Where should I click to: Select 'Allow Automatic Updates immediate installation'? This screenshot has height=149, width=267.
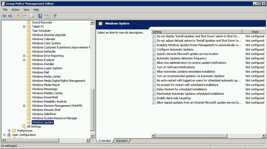186,72
